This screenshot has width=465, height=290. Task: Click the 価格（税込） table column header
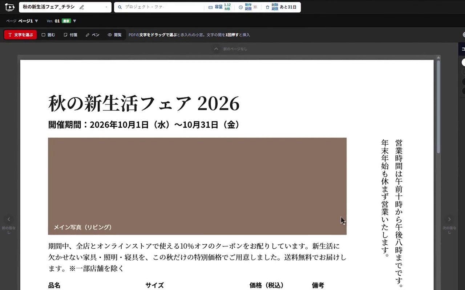click(x=266, y=286)
